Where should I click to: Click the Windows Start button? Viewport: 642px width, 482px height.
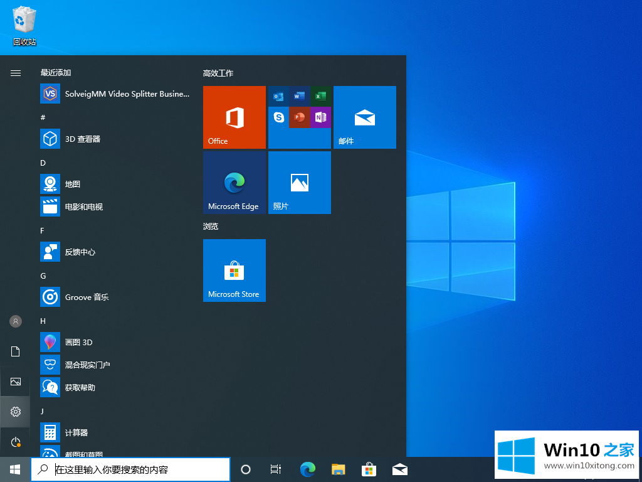(x=15, y=469)
